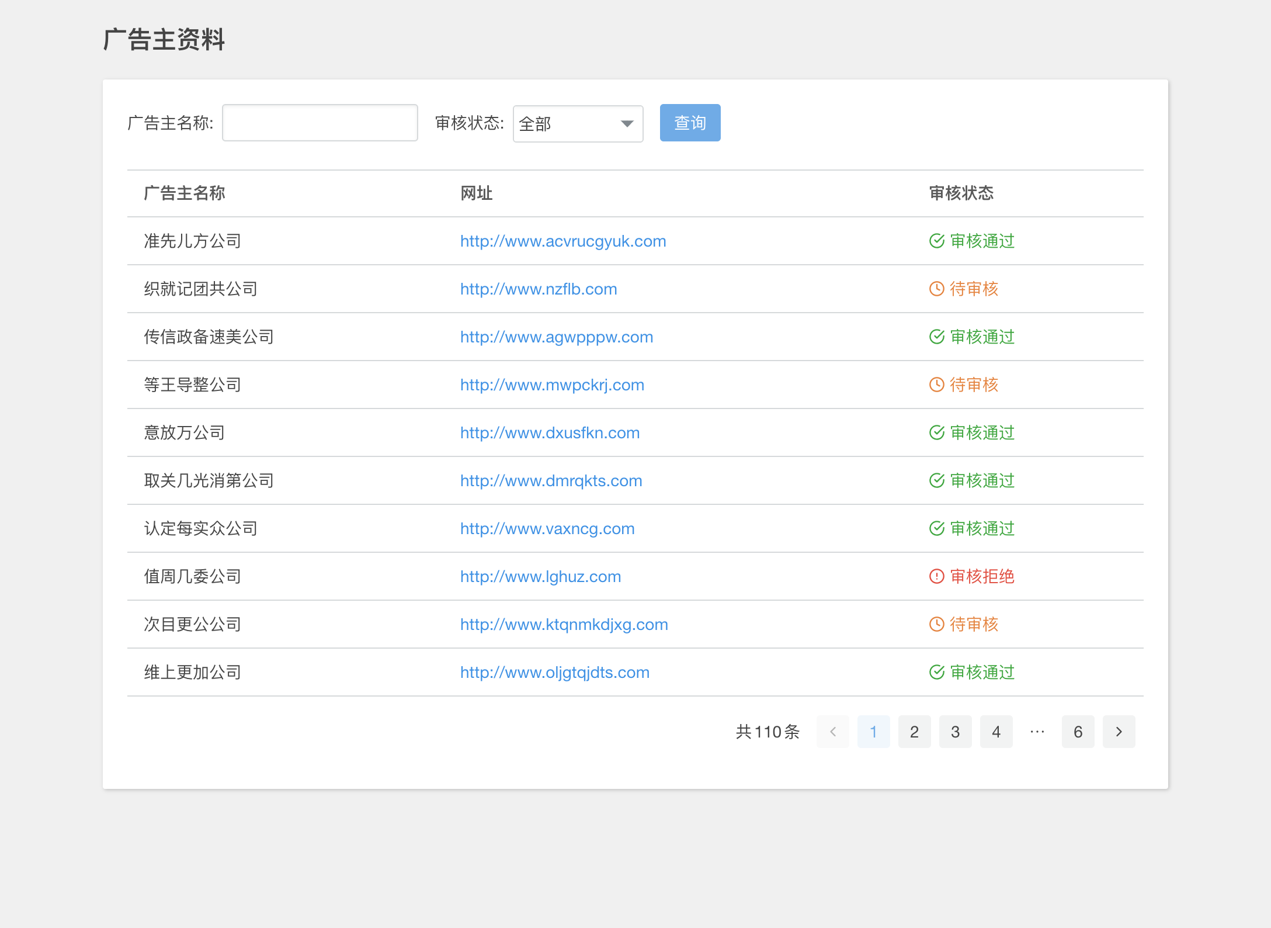Select pagination page 6
Screen dimensions: 1271x928
(1078, 732)
